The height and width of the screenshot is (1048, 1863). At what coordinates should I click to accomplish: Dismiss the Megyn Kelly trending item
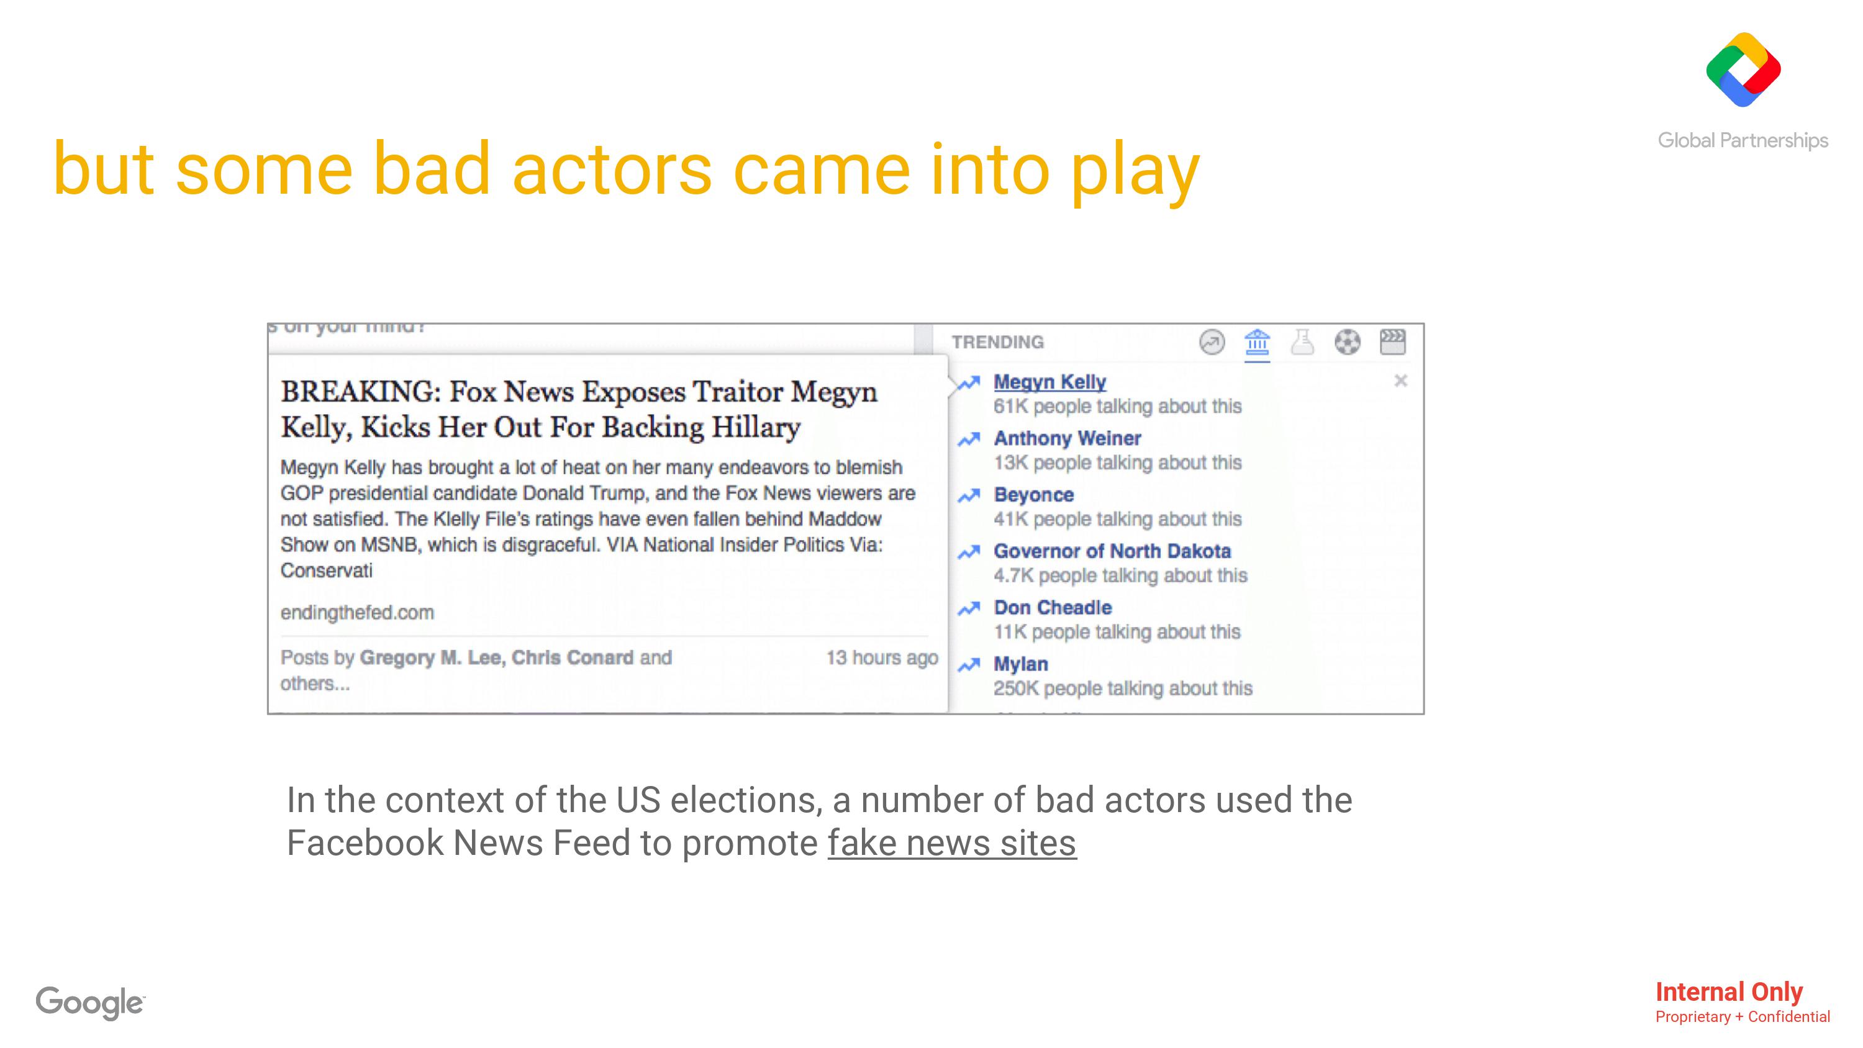[x=1401, y=381]
